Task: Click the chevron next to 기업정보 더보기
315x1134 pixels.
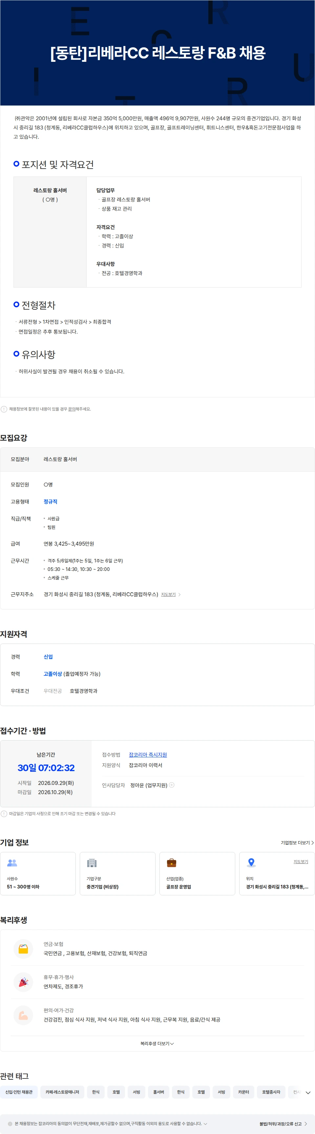Action: click(x=312, y=842)
